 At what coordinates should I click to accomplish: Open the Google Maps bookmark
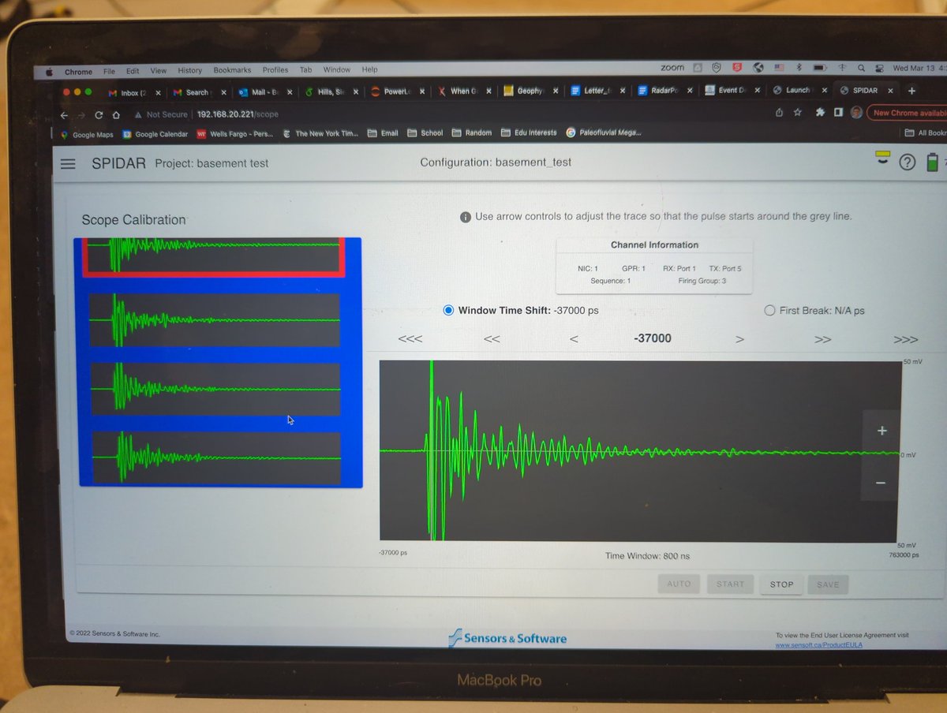click(x=87, y=134)
